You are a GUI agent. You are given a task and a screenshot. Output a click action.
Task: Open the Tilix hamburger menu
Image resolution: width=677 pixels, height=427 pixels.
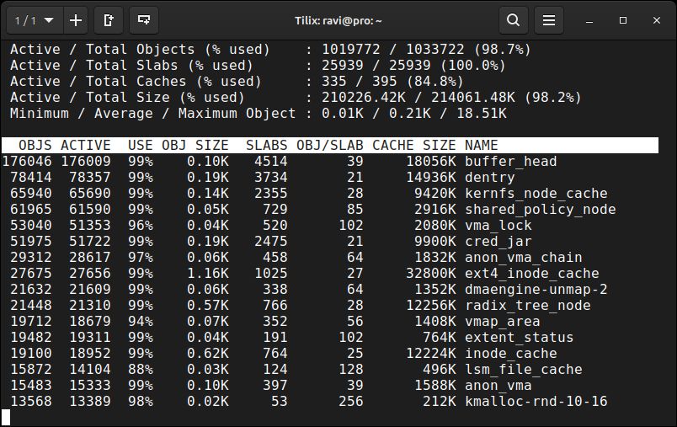coord(549,20)
